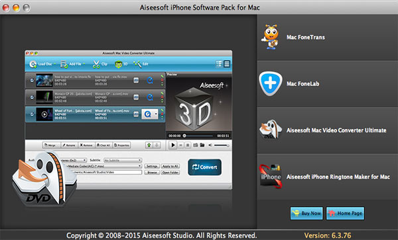Click the Apply to All button
398x240 pixels.
[x=170, y=166]
